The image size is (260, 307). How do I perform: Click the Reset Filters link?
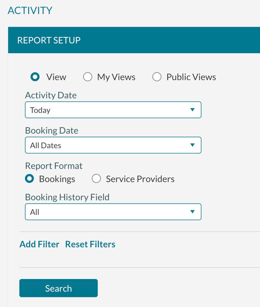[x=90, y=244]
